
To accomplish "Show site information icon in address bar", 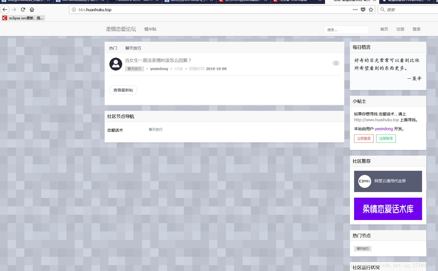I will pos(74,10).
